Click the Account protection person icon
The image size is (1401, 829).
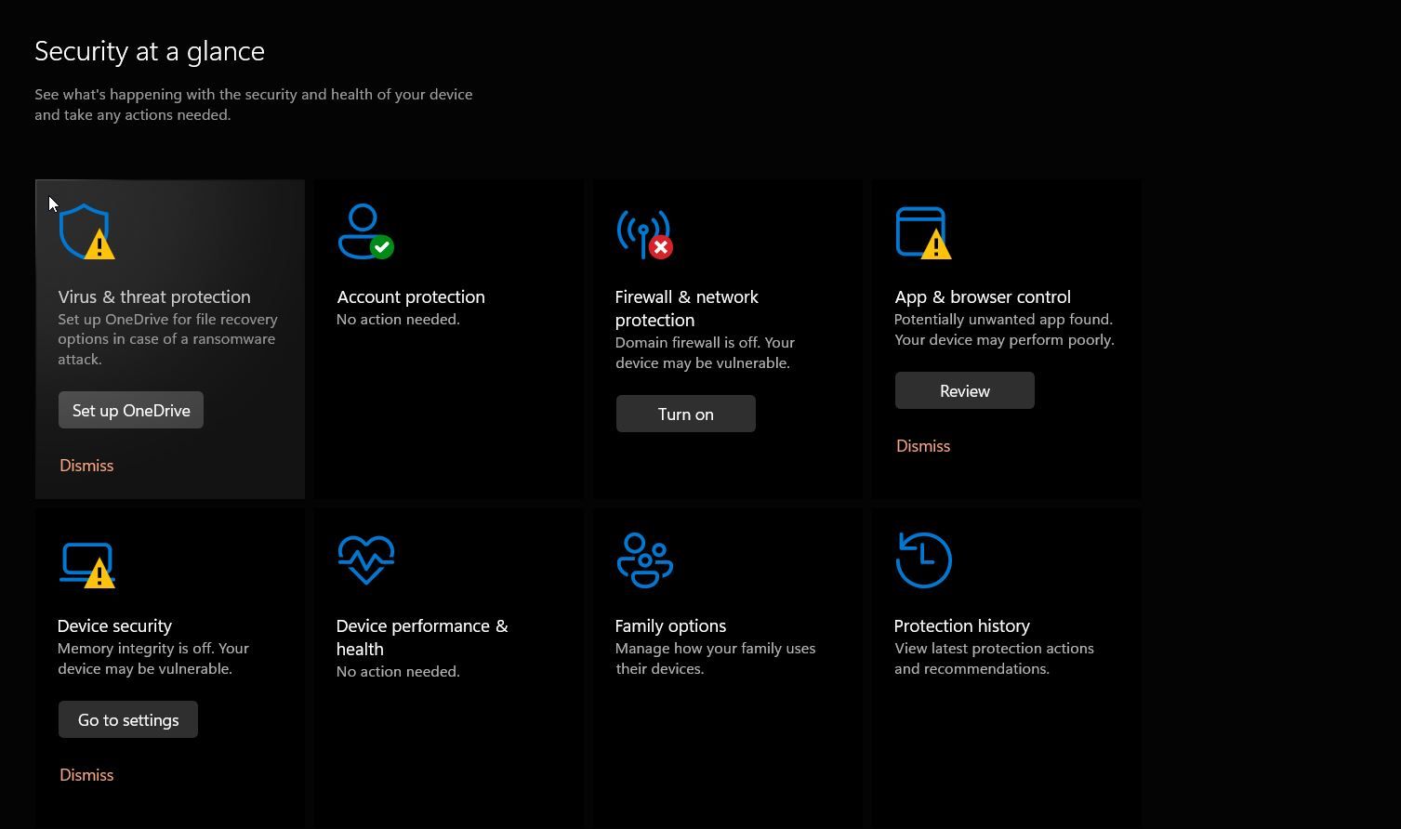pos(365,231)
